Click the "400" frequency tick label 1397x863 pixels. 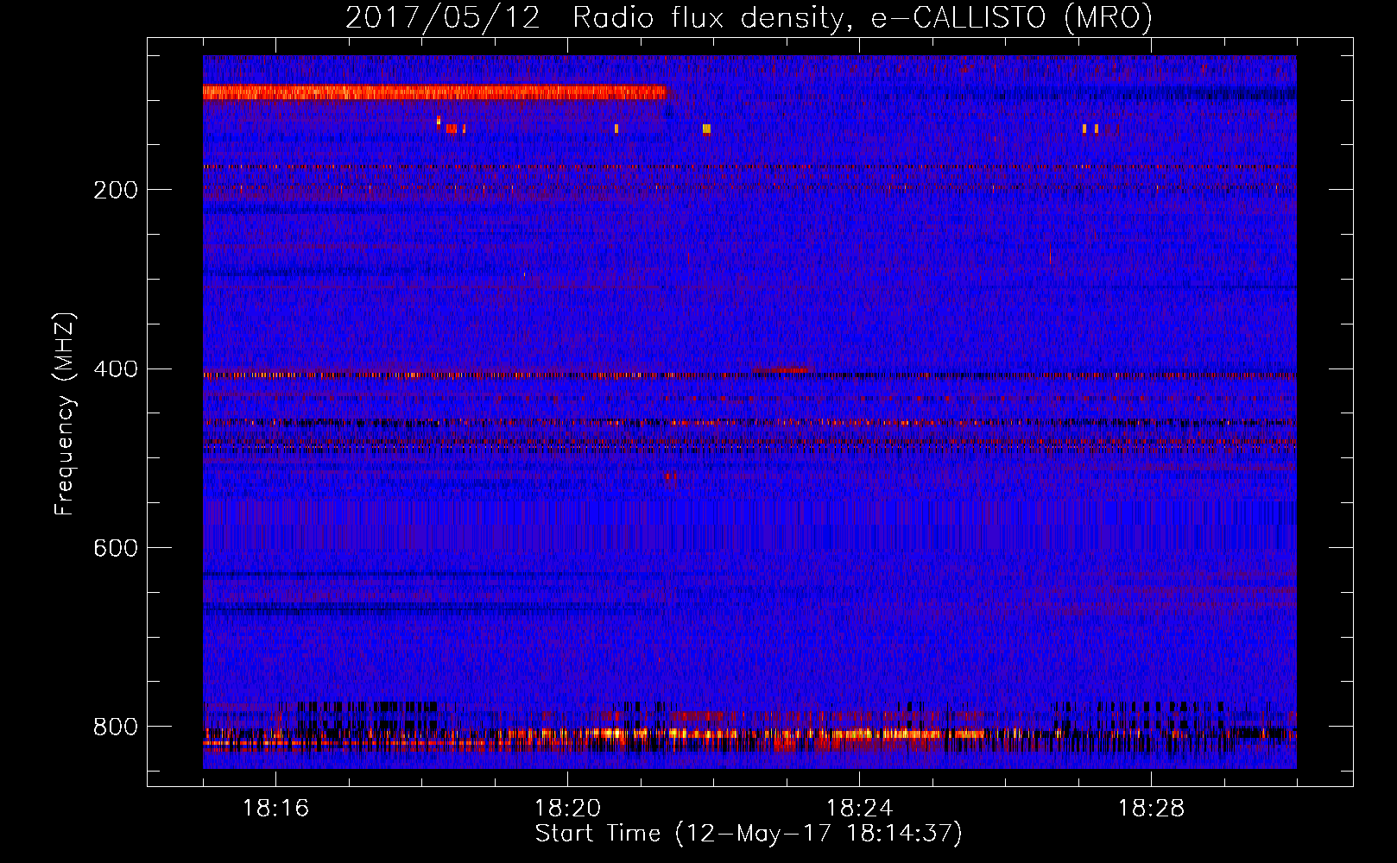[x=116, y=369]
